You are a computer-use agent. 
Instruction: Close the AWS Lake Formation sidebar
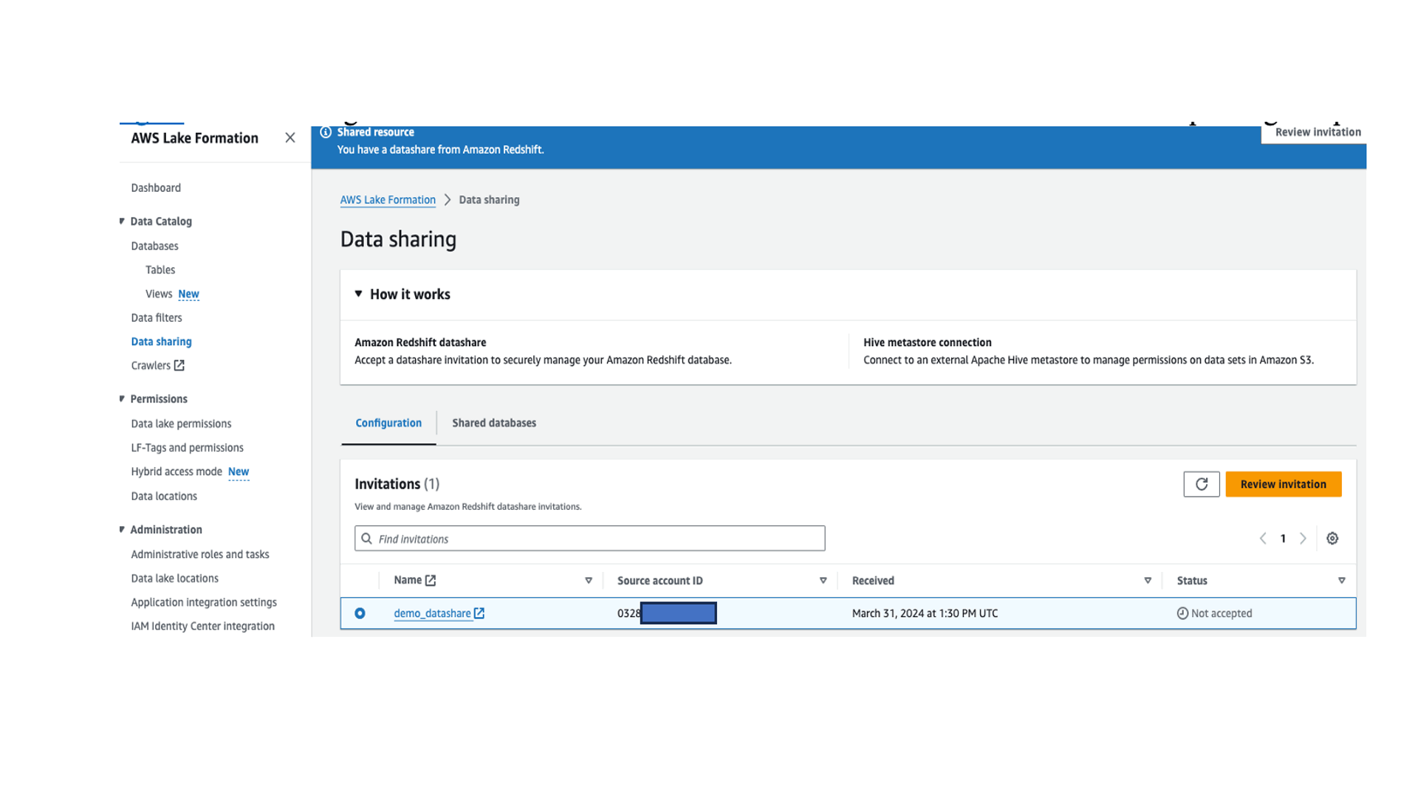[290, 138]
